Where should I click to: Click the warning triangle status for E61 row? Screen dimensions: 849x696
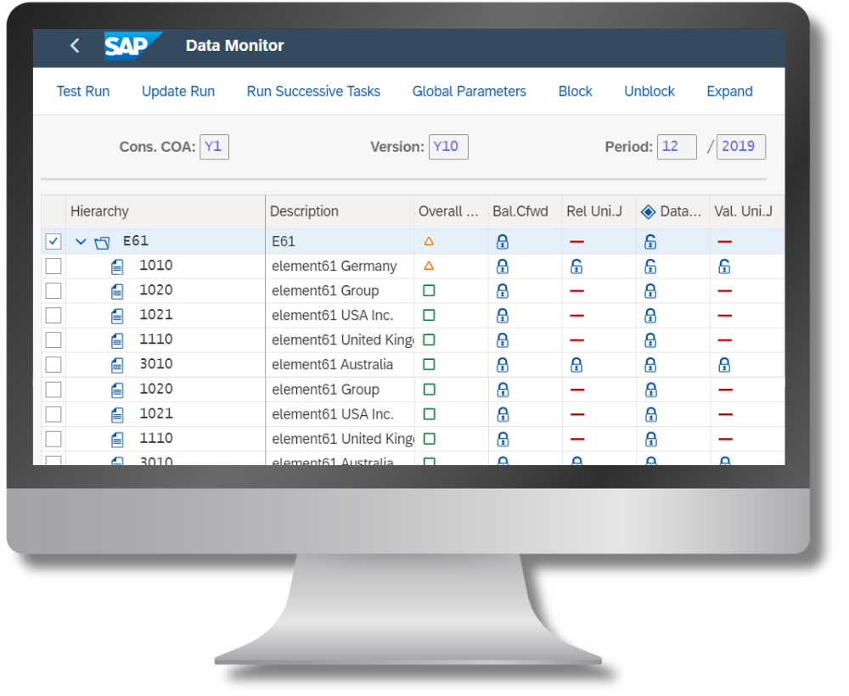[x=429, y=241]
